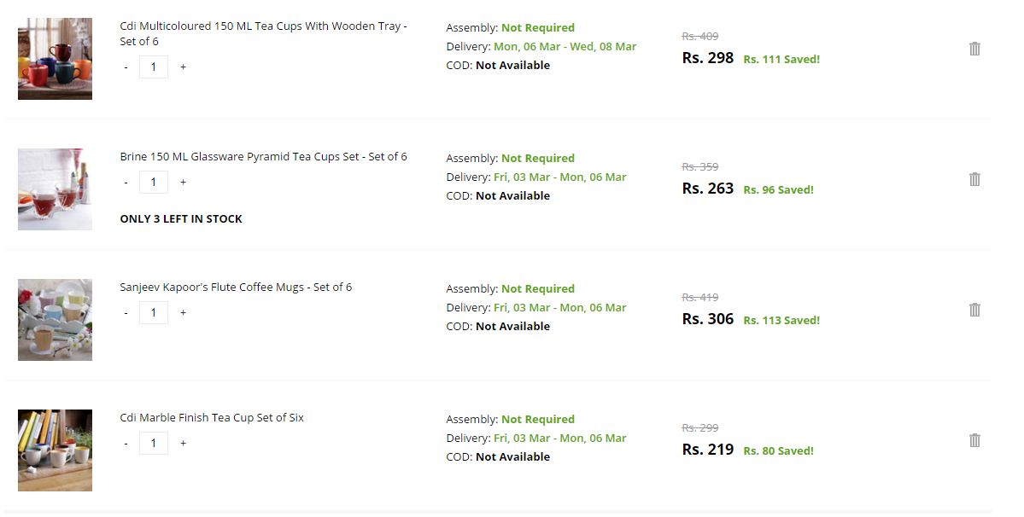The height and width of the screenshot is (517, 1024).
Task: View Sanjeev Kapoor's Flute Mugs thumbnail
Action: 55,320
